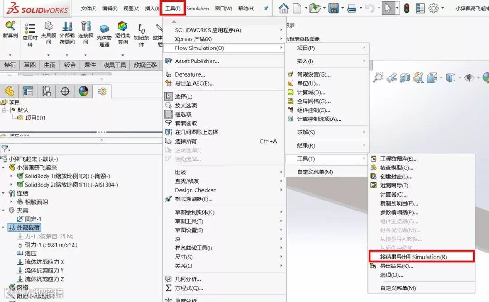Open the PropertyManager tab icon
The width and height of the screenshot is (489, 302).
pyautogui.click(x=28, y=91)
